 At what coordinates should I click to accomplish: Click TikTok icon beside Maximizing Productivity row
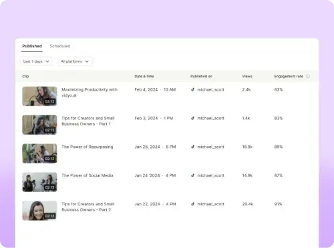pos(192,89)
